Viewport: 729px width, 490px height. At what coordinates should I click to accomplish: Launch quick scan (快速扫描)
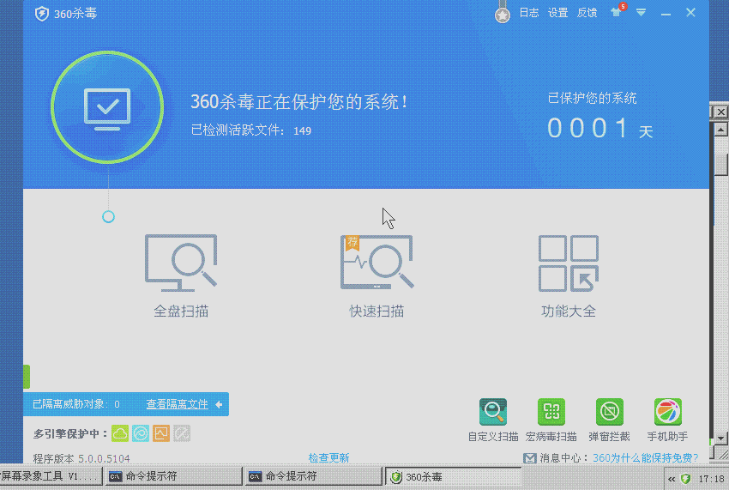(x=377, y=275)
